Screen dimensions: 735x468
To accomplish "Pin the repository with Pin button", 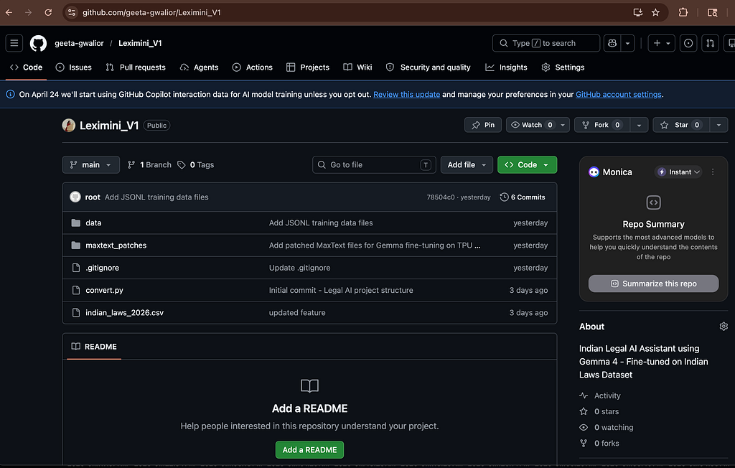I will [x=483, y=125].
